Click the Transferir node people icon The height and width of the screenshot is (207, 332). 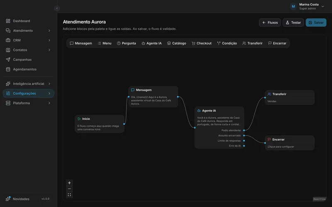269,94
